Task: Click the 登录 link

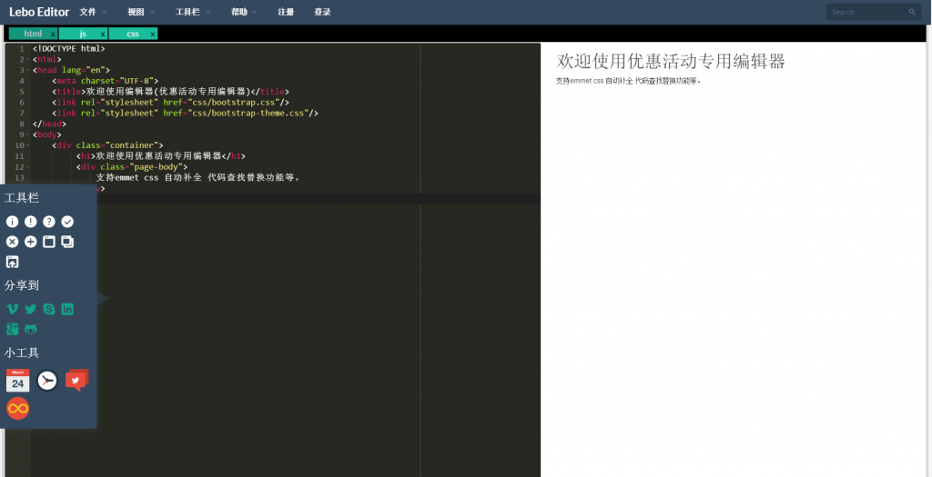Action: point(322,13)
